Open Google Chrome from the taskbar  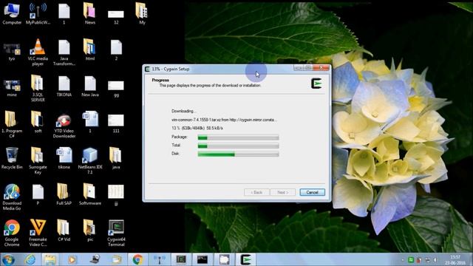coord(137,259)
